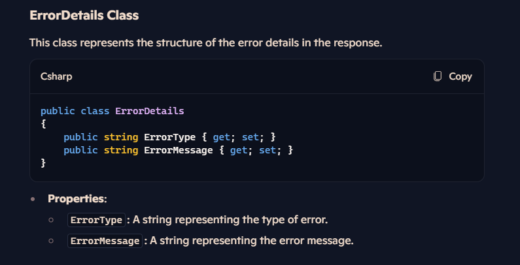Click the Csharp language label

(x=56, y=77)
